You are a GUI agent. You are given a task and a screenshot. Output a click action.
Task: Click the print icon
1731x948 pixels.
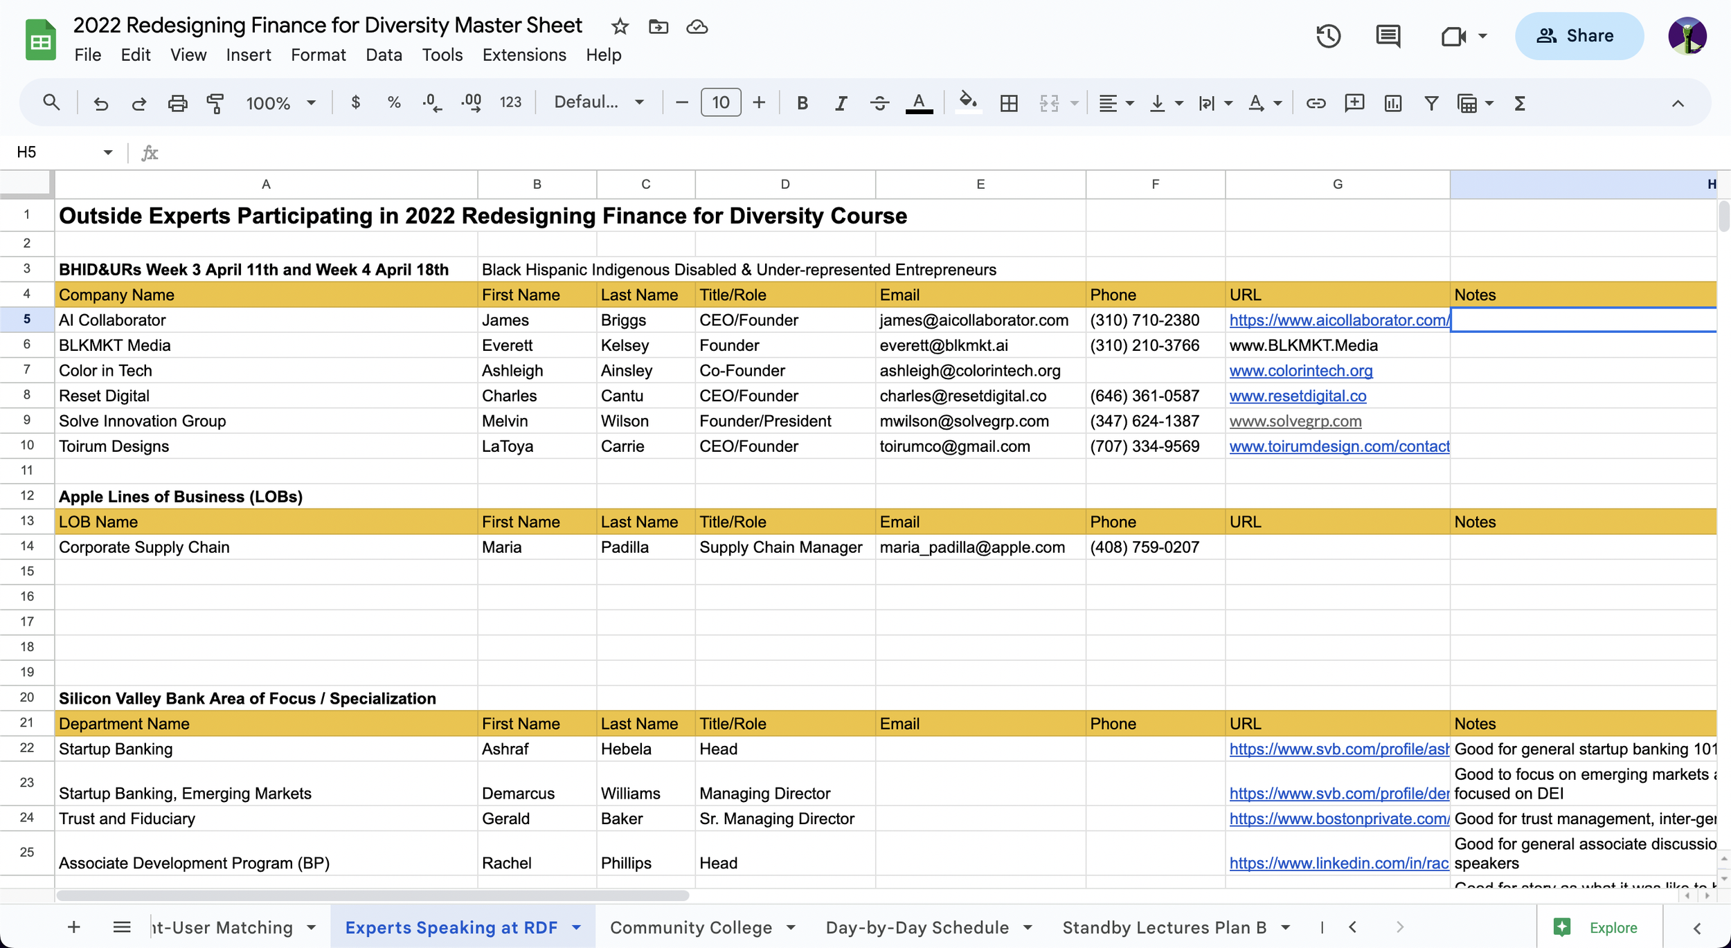coord(177,103)
